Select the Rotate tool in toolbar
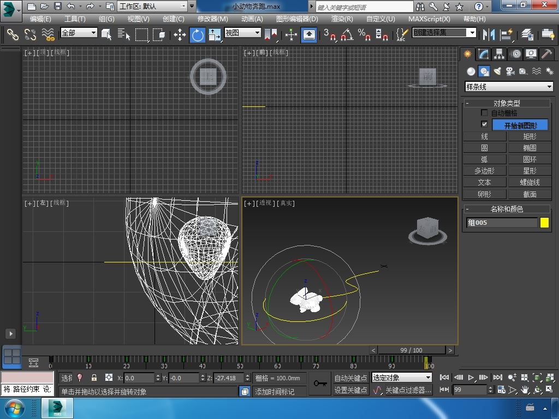This screenshot has height=419, width=559. pos(197,35)
